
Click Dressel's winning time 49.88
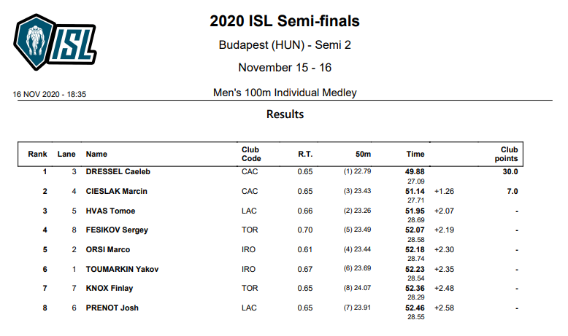[415, 171]
